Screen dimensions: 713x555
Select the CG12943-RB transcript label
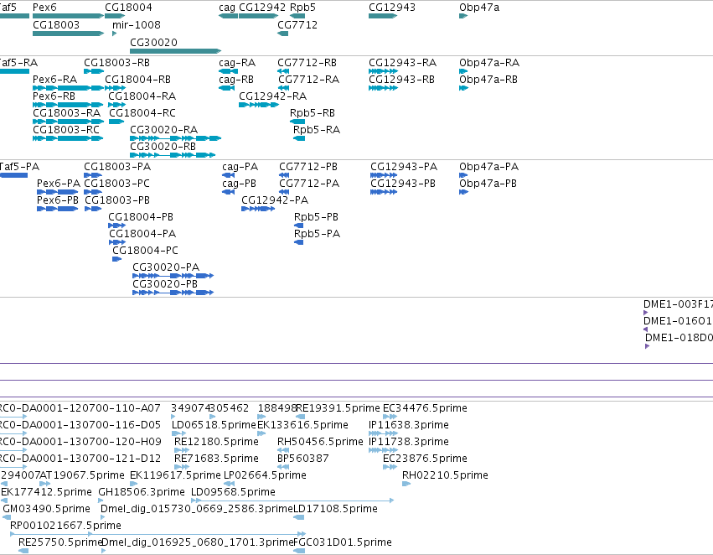click(x=402, y=79)
